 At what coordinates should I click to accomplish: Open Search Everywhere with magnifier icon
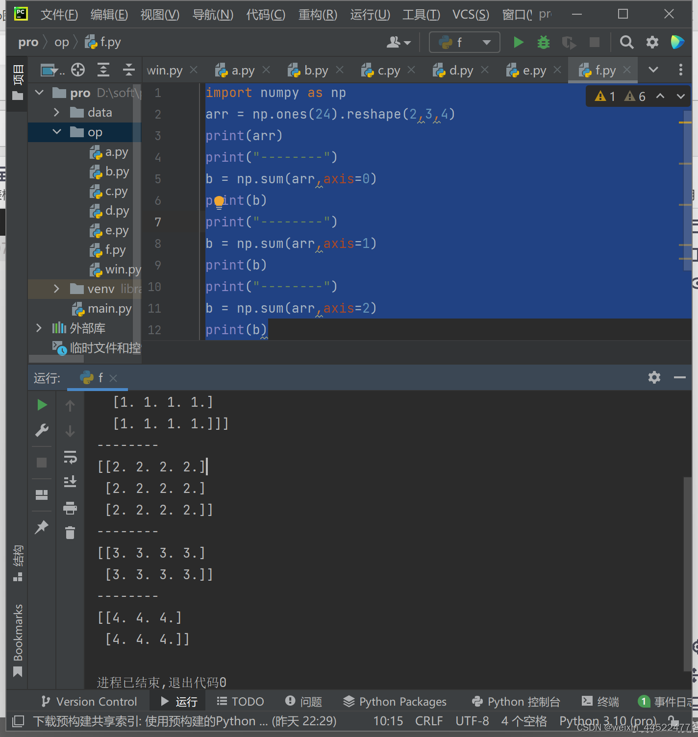(x=626, y=42)
